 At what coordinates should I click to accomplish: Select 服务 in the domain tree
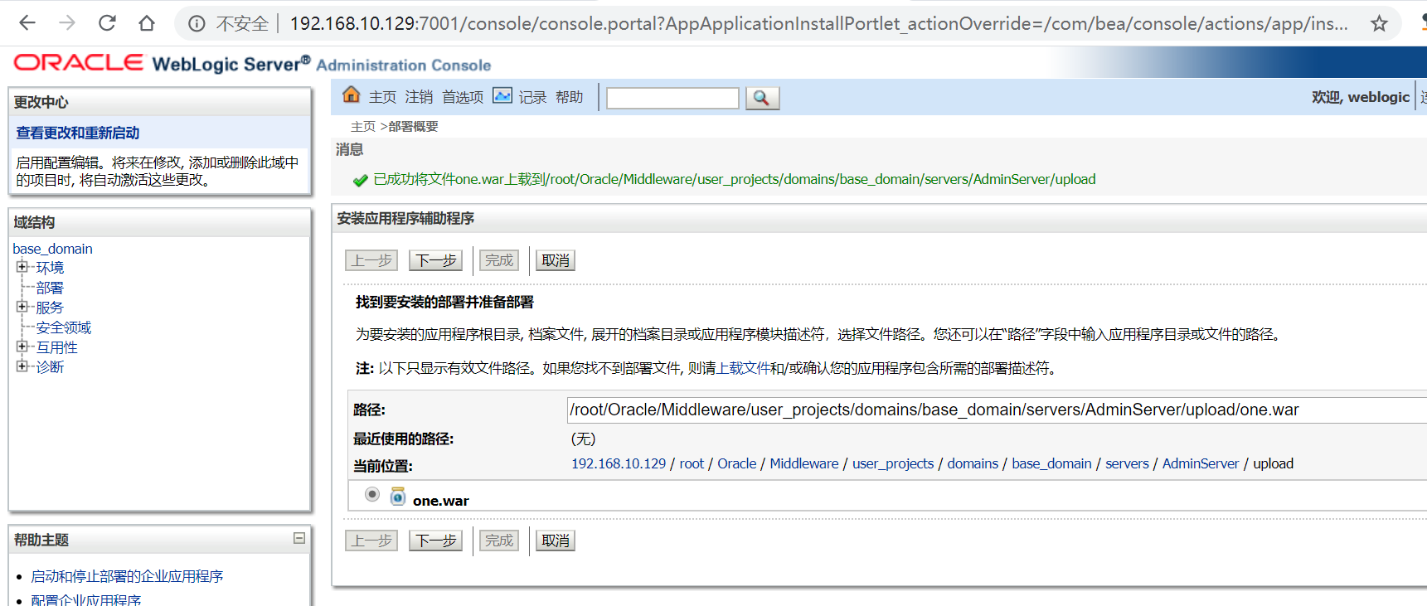click(x=50, y=308)
